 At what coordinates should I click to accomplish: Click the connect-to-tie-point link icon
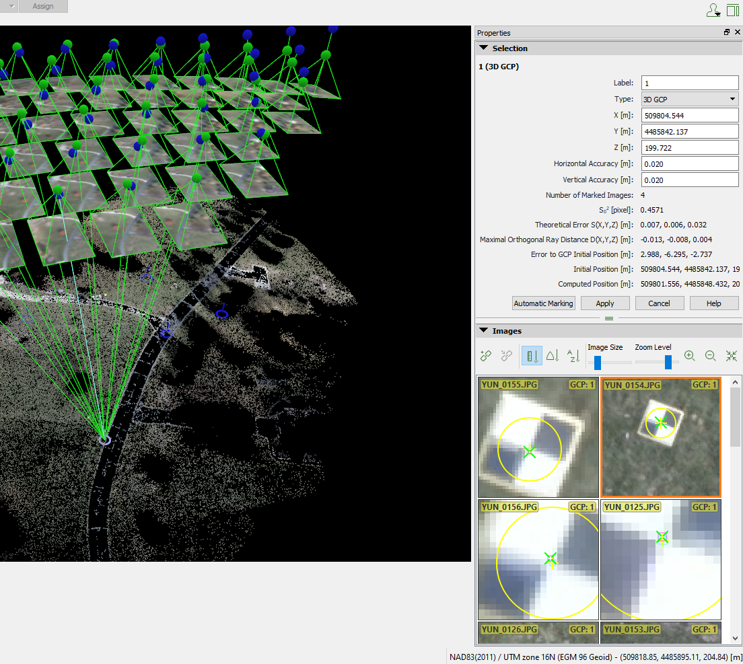click(486, 356)
